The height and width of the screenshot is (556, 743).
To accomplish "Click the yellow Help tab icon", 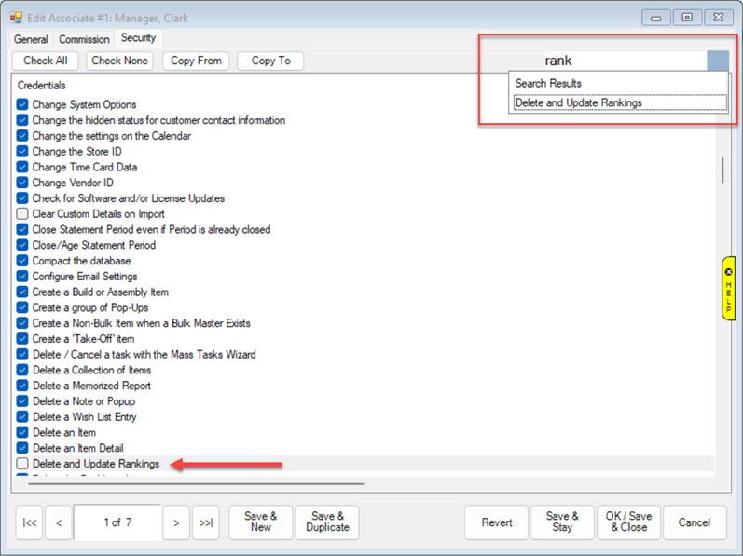I will click(728, 288).
